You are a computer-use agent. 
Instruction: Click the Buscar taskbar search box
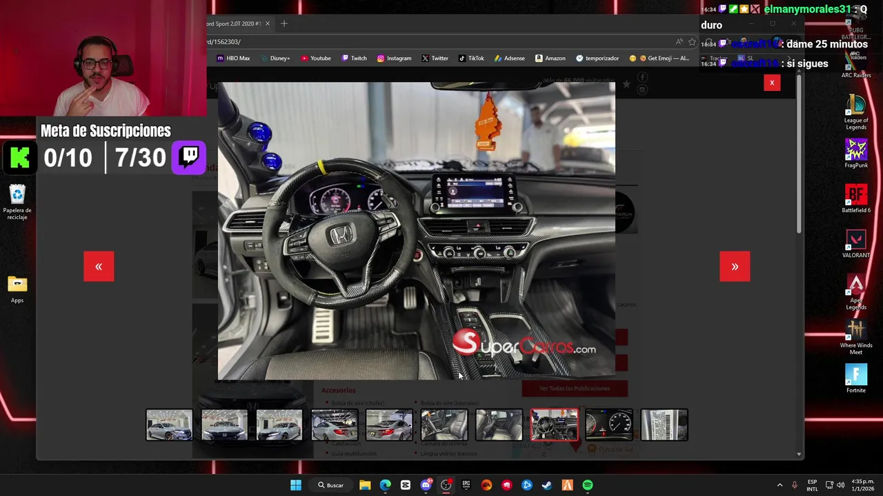(x=331, y=485)
